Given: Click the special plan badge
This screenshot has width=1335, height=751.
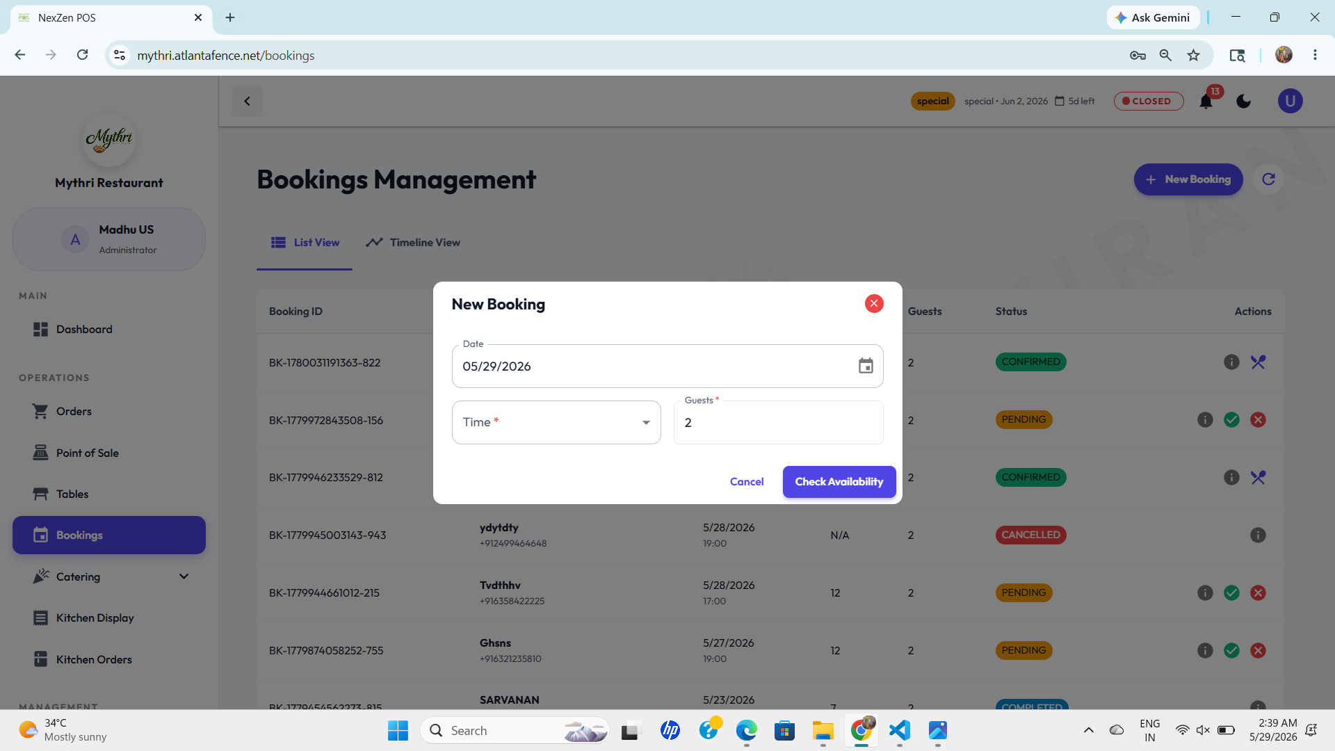Looking at the screenshot, I should tap(933, 102).
